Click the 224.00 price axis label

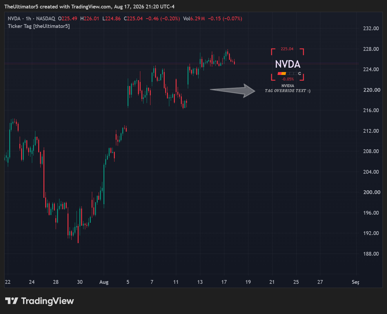click(371, 69)
